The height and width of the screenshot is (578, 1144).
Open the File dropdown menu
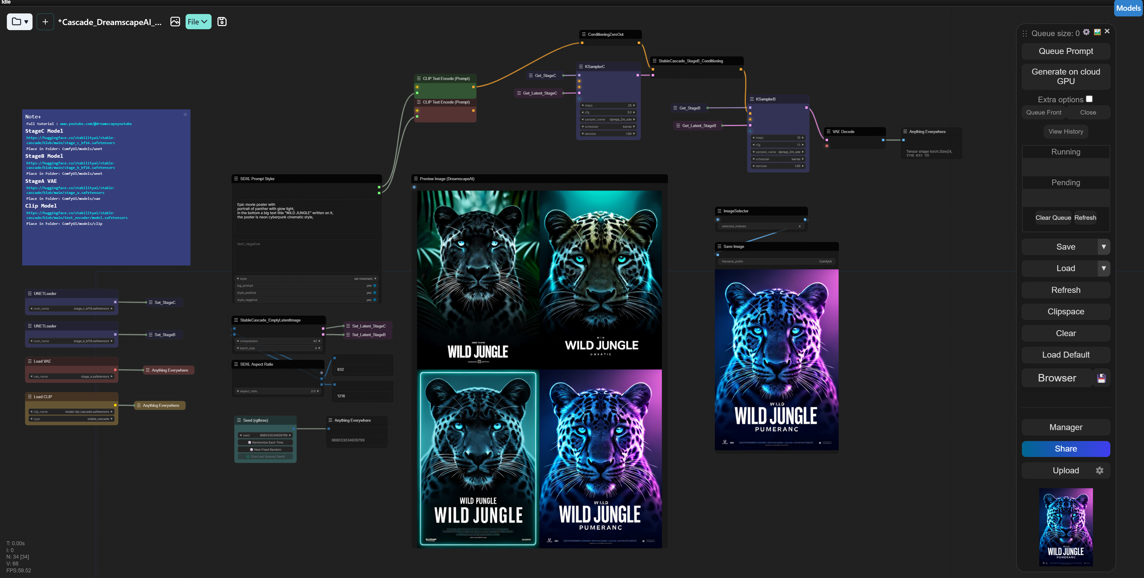198,22
